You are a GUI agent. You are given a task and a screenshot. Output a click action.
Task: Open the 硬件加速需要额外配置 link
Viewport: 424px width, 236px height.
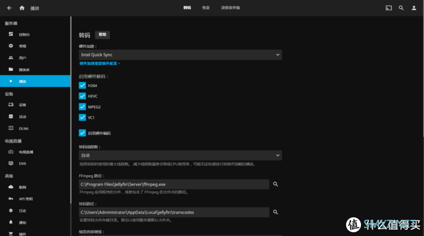point(100,64)
